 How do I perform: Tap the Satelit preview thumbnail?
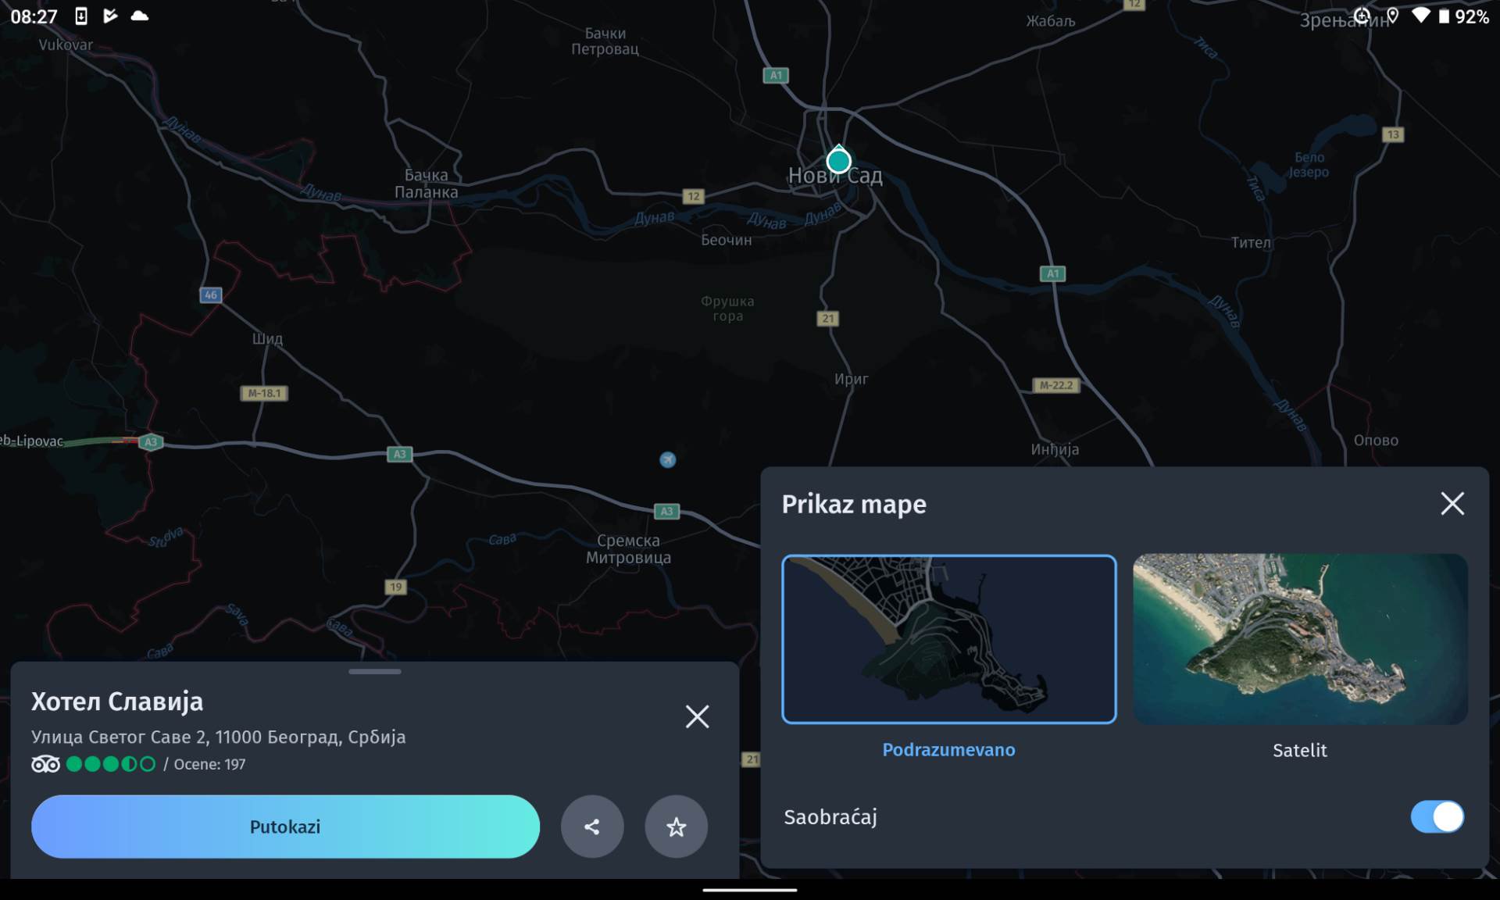point(1298,640)
